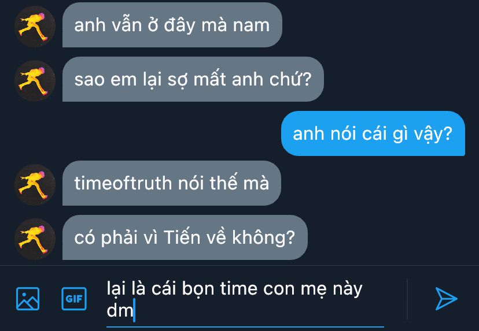The width and height of the screenshot is (479, 331).
Task: Select the "có phải vì Tiến về không?" bubble
Action: (x=185, y=237)
